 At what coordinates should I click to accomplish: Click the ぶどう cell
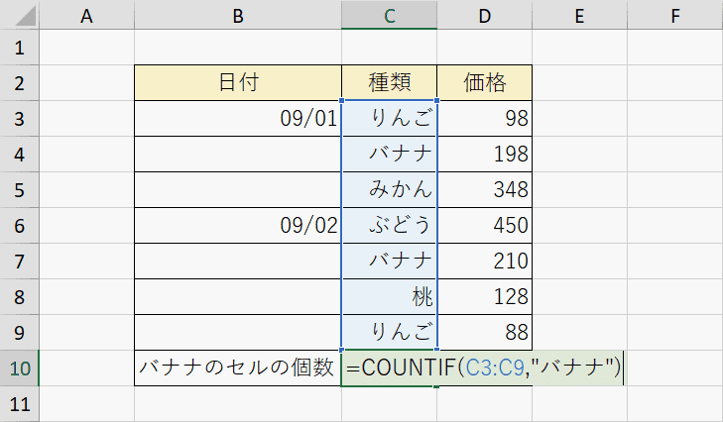point(389,225)
